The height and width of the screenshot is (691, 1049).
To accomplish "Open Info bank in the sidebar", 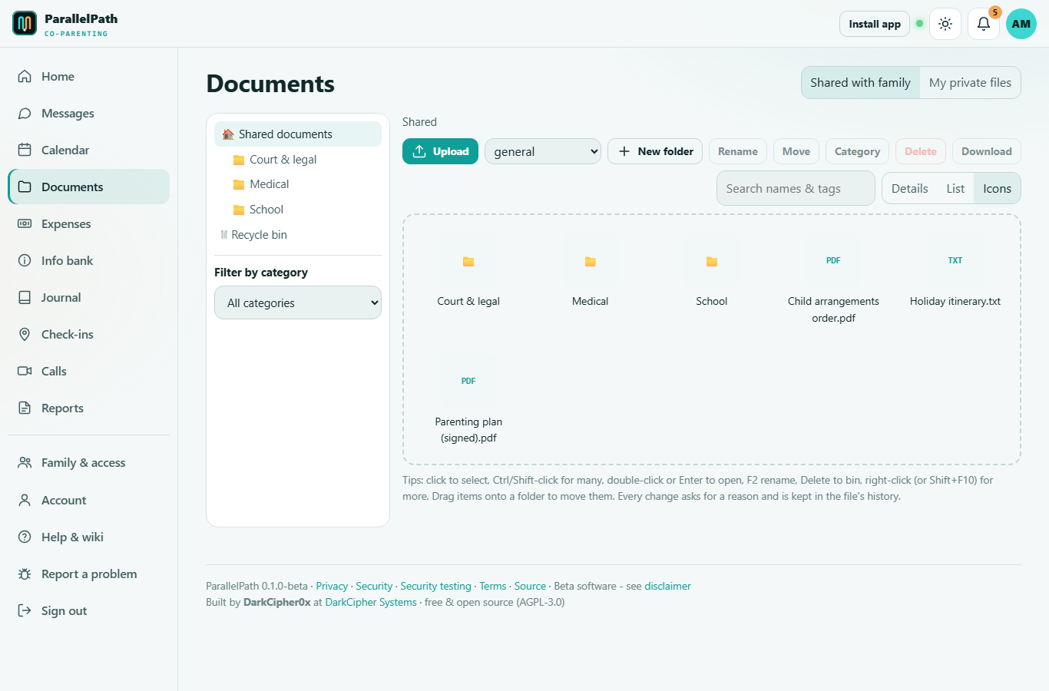I will coord(88,260).
